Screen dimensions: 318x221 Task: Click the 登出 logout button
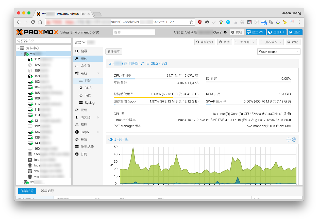click(x=295, y=32)
